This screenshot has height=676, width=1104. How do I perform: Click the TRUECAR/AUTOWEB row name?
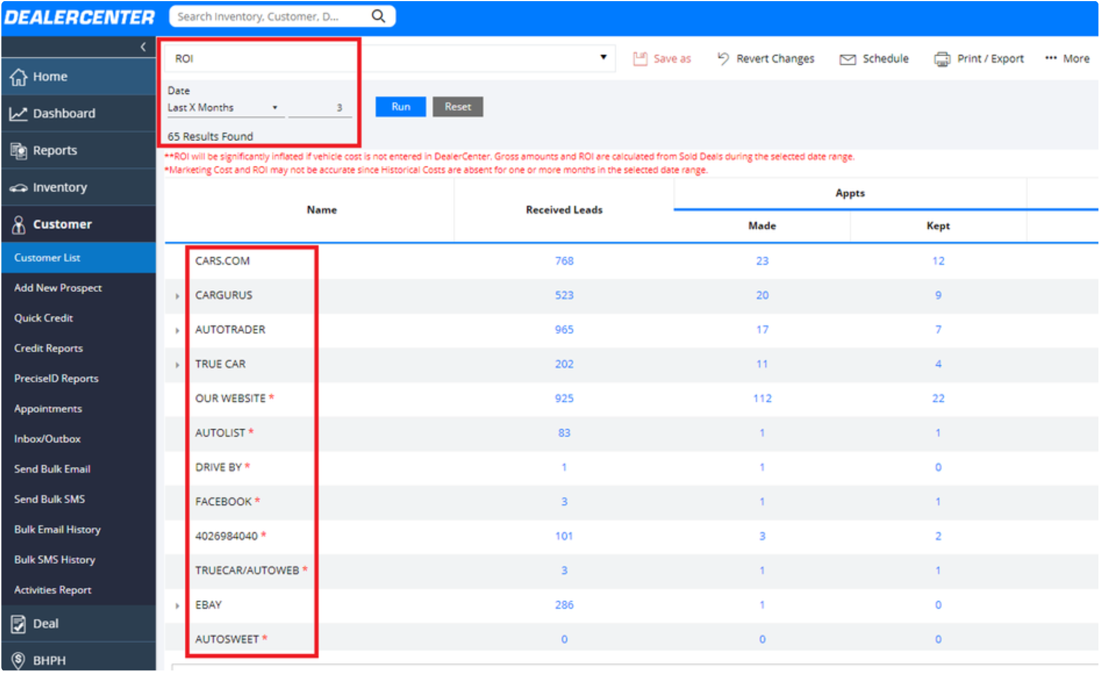point(247,571)
